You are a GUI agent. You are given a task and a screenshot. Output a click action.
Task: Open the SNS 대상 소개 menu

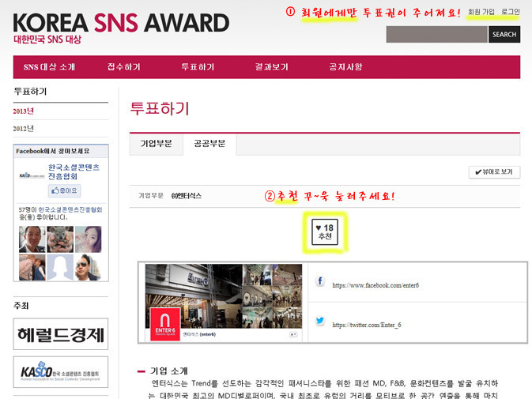[49, 67]
